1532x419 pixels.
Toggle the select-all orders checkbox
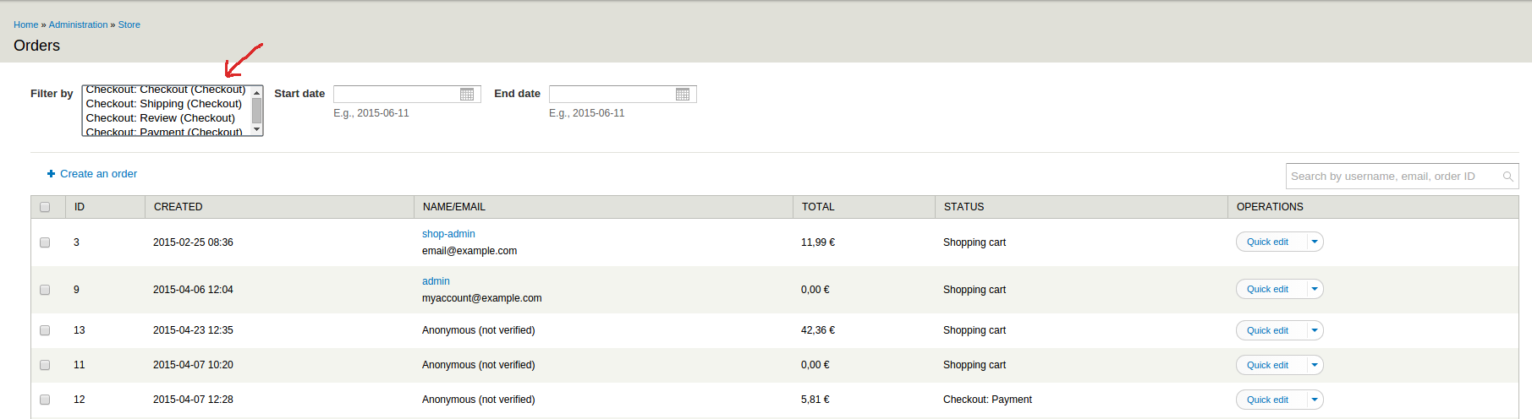[x=45, y=207]
